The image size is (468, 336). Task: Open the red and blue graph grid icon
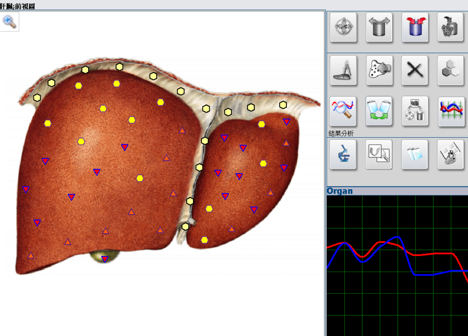pyautogui.click(x=451, y=111)
